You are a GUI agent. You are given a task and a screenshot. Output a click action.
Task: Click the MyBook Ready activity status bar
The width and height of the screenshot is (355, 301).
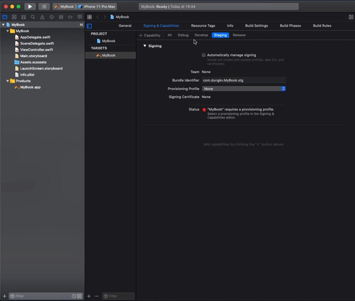pos(218,6)
